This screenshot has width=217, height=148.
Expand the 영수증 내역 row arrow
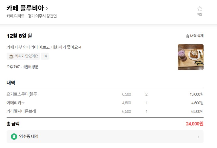[x=198, y=137]
